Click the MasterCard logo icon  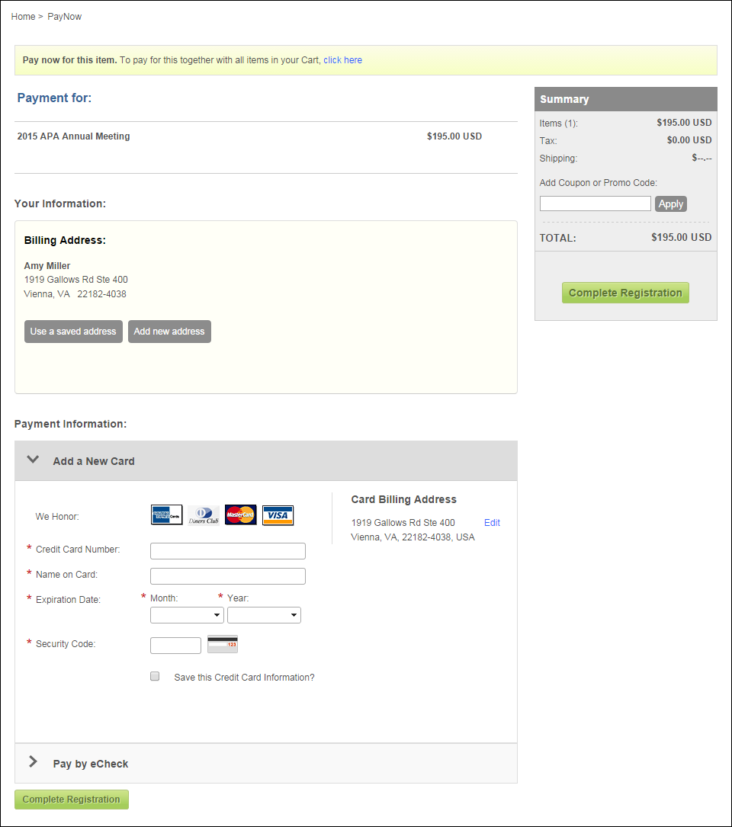(x=241, y=514)
